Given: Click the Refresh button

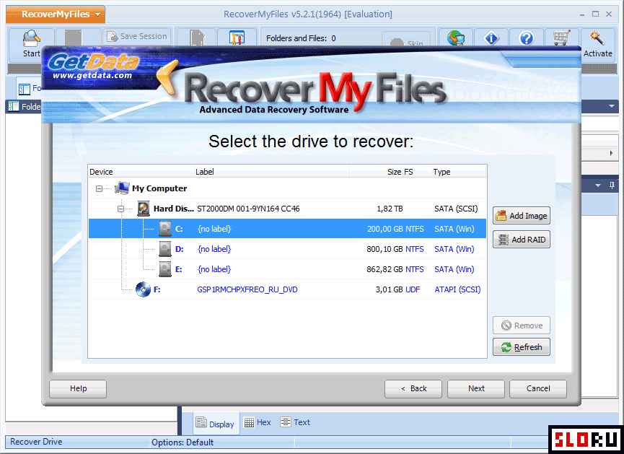Looking at the screenshot, I should coord(522,347).
